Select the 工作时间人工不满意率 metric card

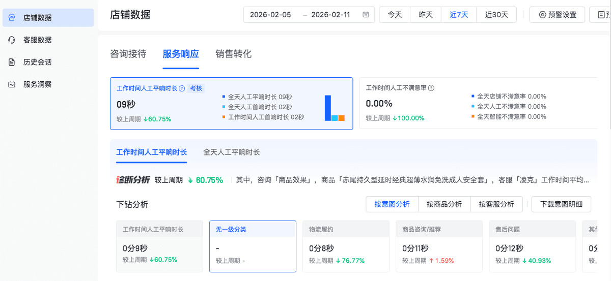(478, 103)
